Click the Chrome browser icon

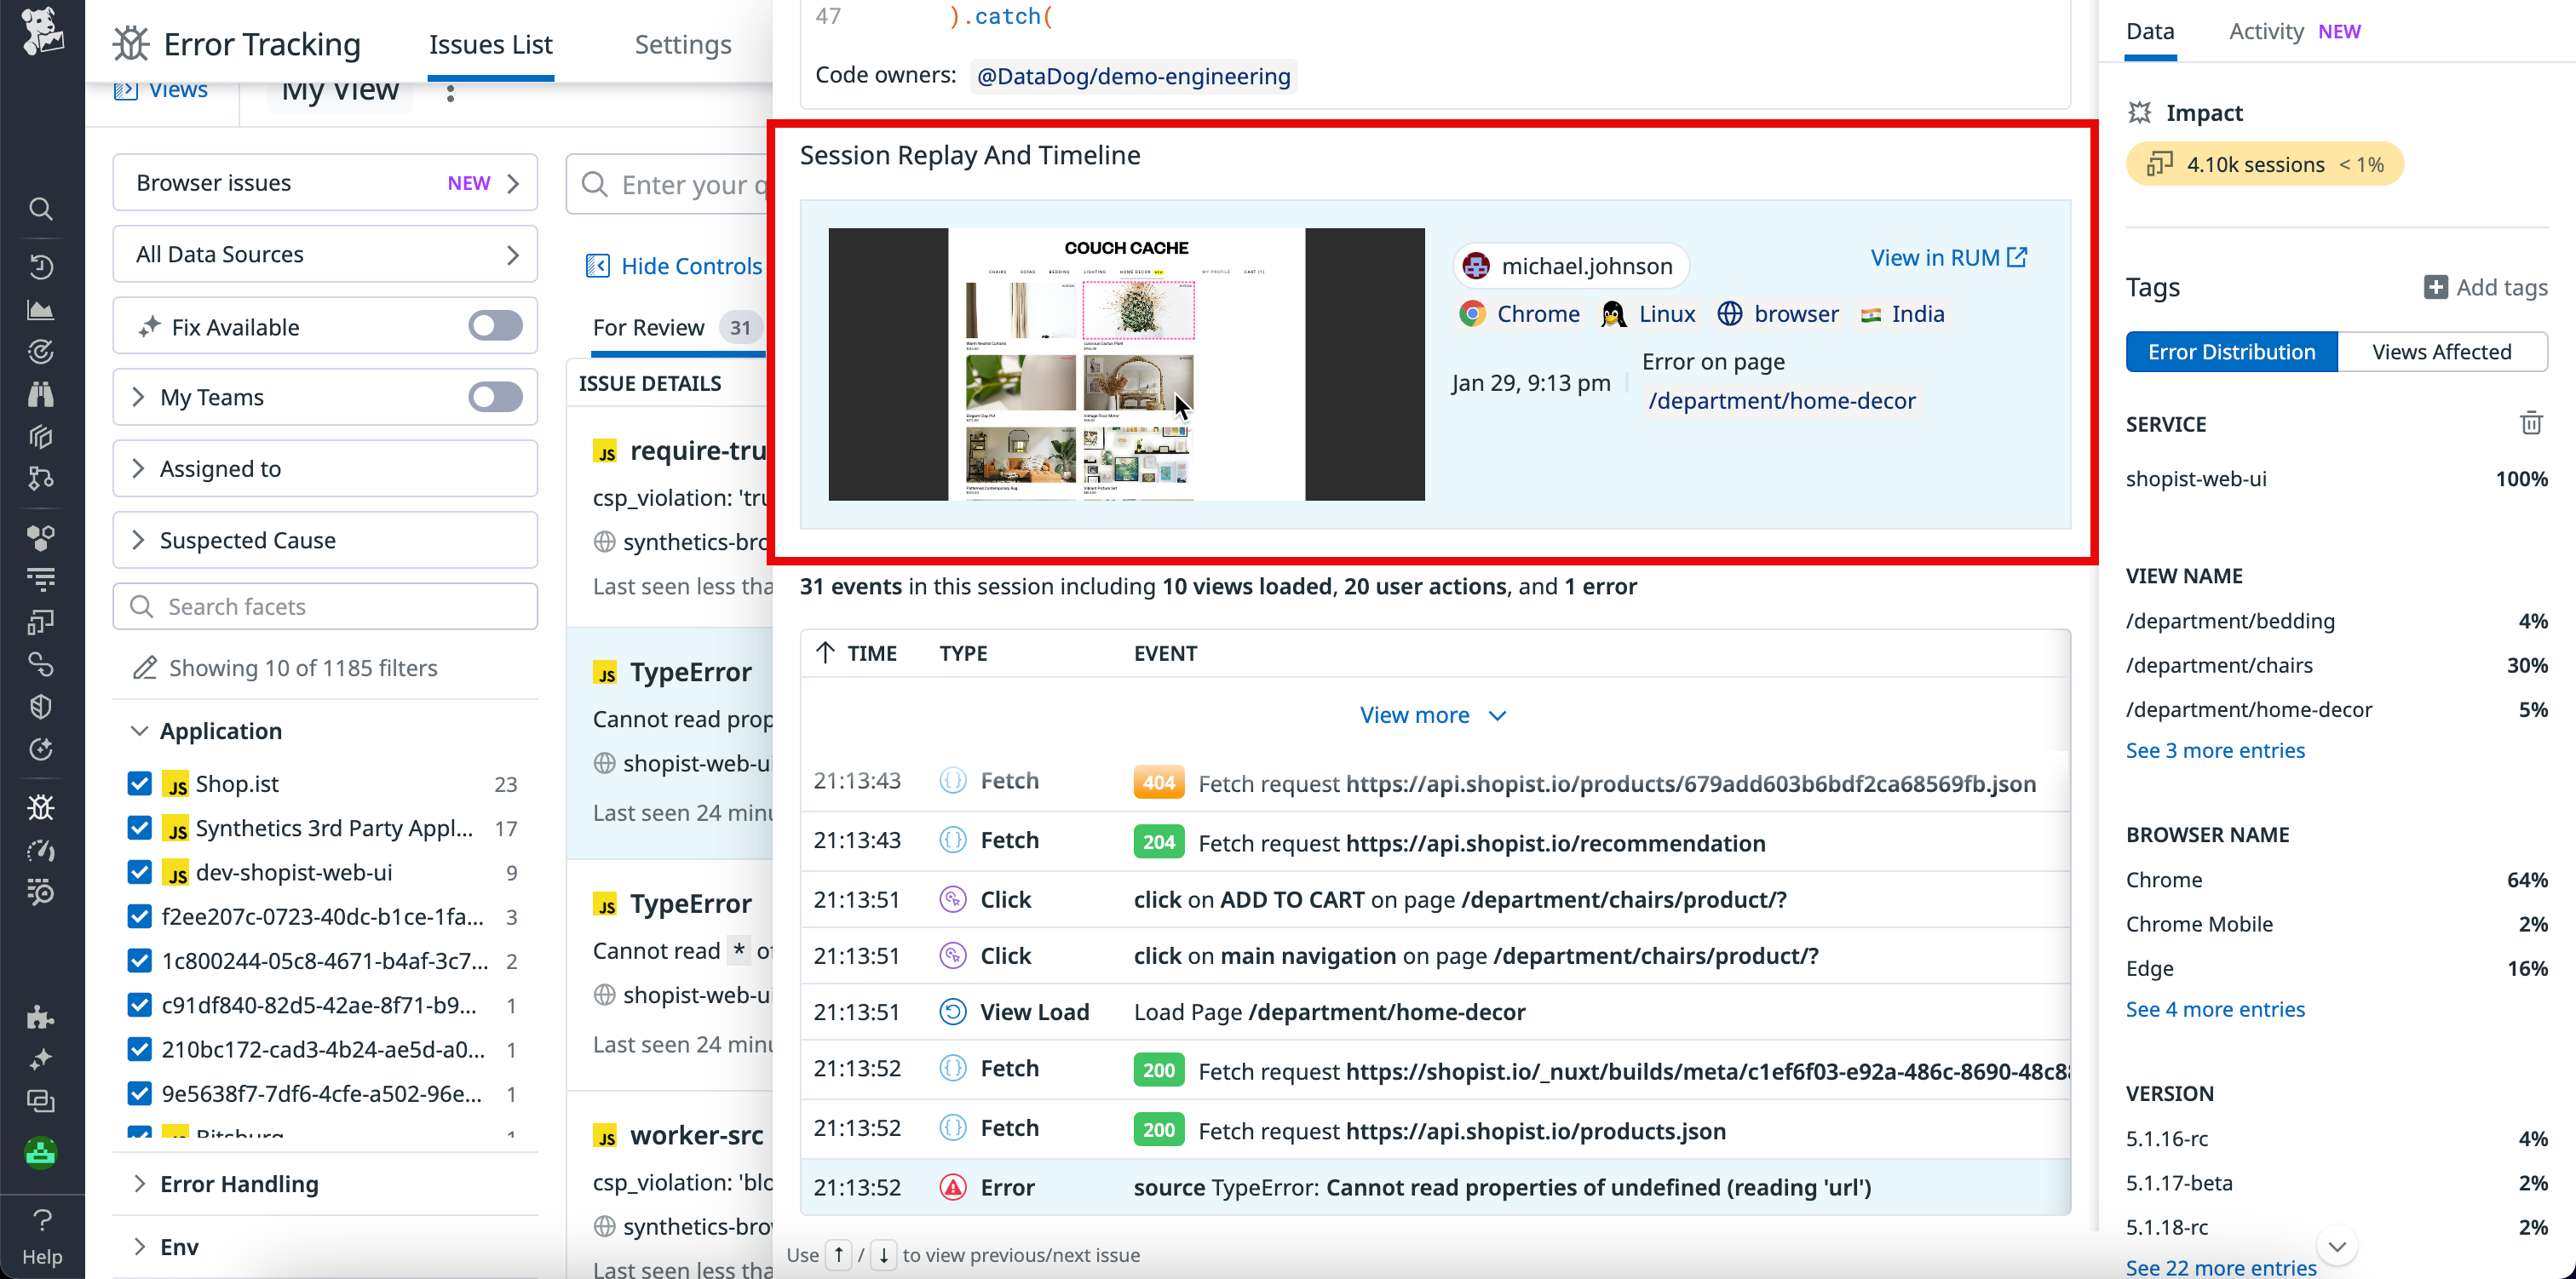[1472, 314]
